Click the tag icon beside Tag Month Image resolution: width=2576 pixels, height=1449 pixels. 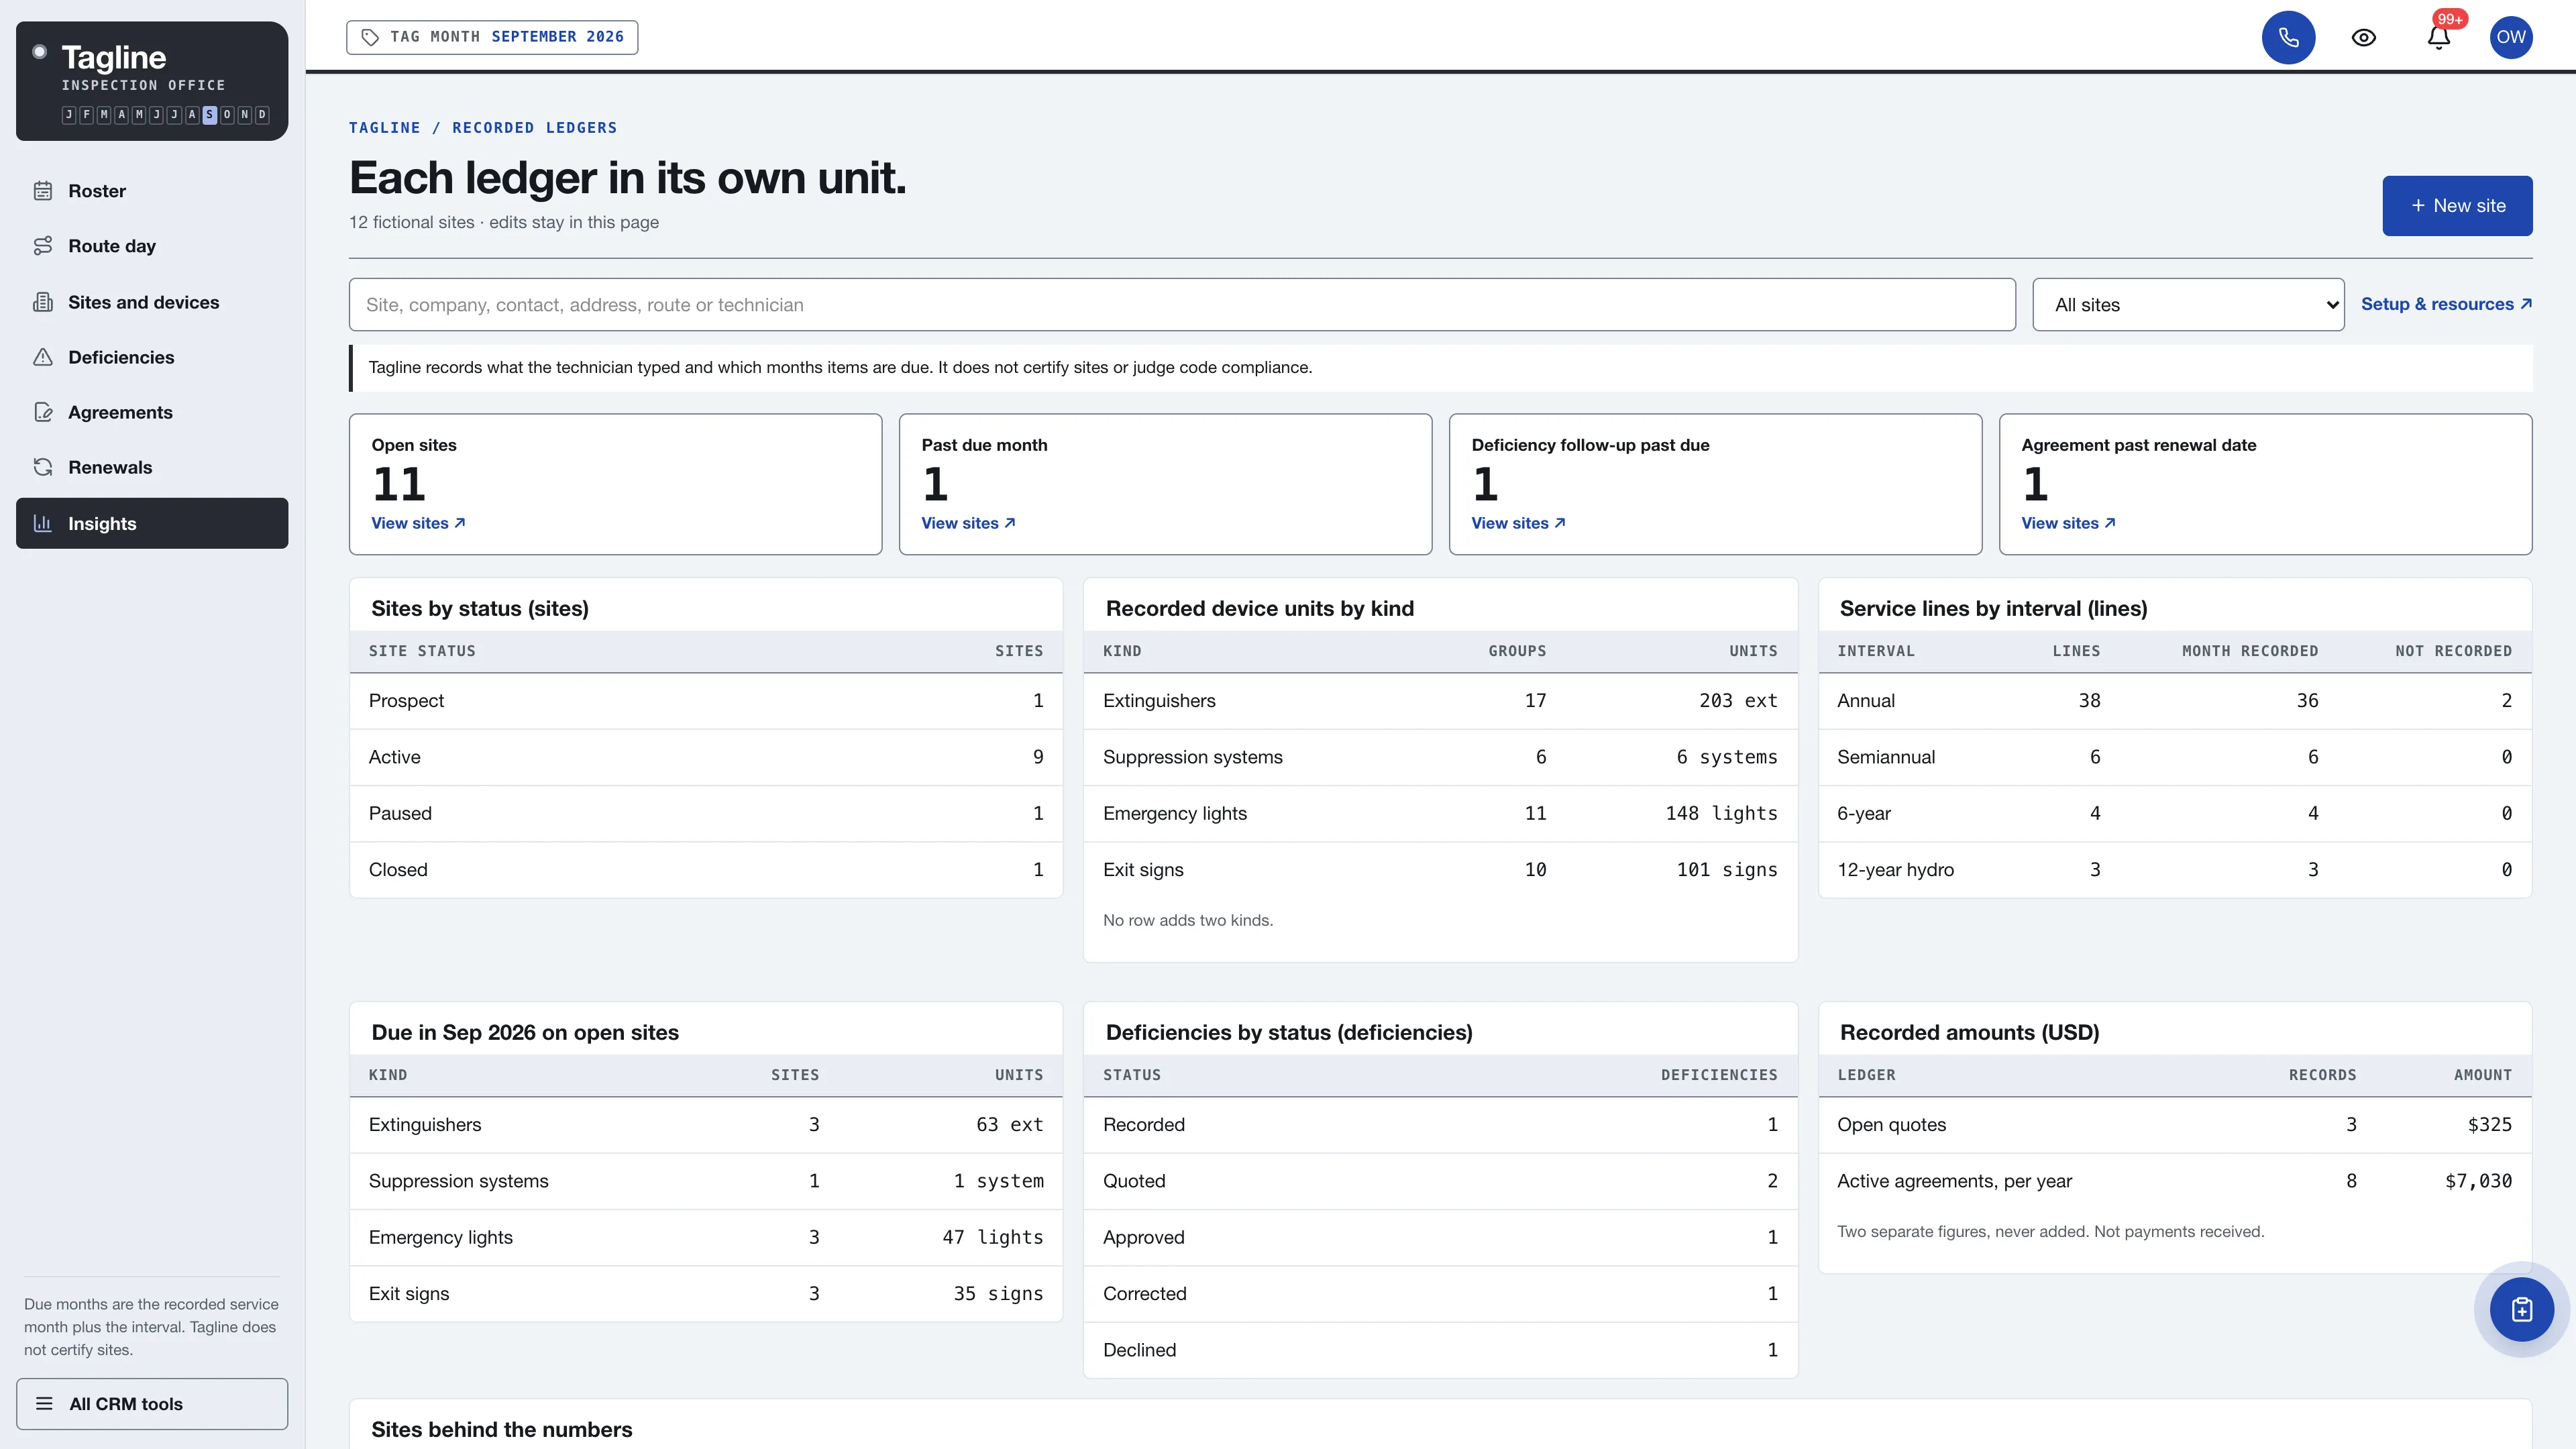[x=370, y=37]
